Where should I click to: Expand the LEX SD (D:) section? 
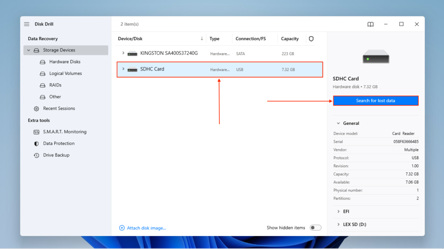pyautogui.click(x=338, y=224)
